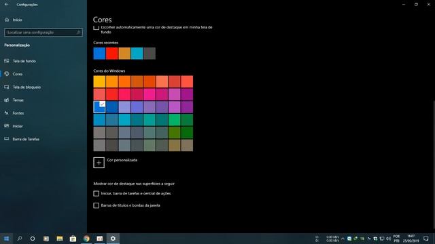Click the vertical scrollbar of the settings page

pos(434,165)
